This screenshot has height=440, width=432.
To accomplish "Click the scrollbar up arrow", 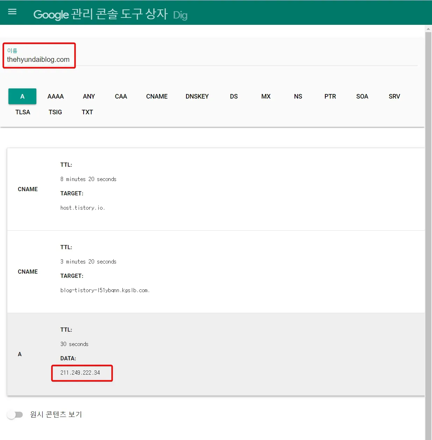I will coord(428,29).
